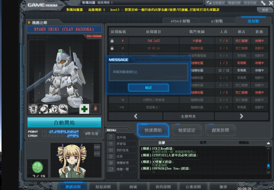The width and height of the screenshot is (274, 190).
Task: Click the green clover icon above 7 / 15
Action: pyautogui.click(x=38, y=167)
